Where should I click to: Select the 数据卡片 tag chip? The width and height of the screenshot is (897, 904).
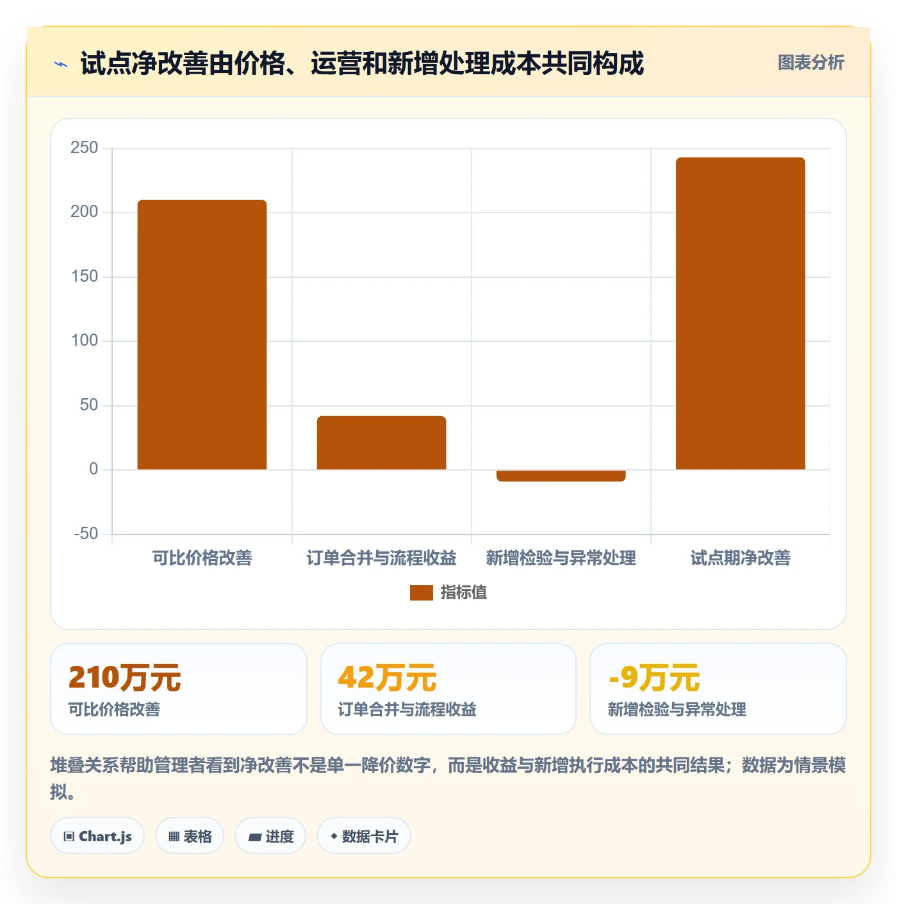point(364,836)
